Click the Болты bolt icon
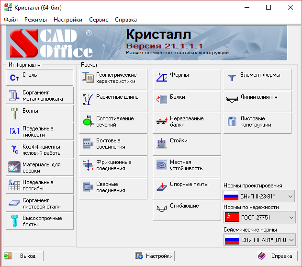Screen dimensions: 302x267 coord(14,114)
